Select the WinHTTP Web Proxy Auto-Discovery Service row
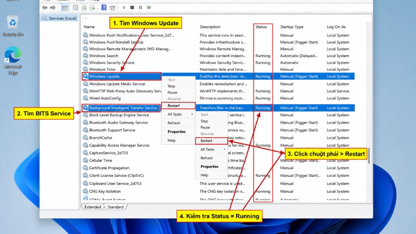This screenshot has height=234, width=416. pos(218,91)
